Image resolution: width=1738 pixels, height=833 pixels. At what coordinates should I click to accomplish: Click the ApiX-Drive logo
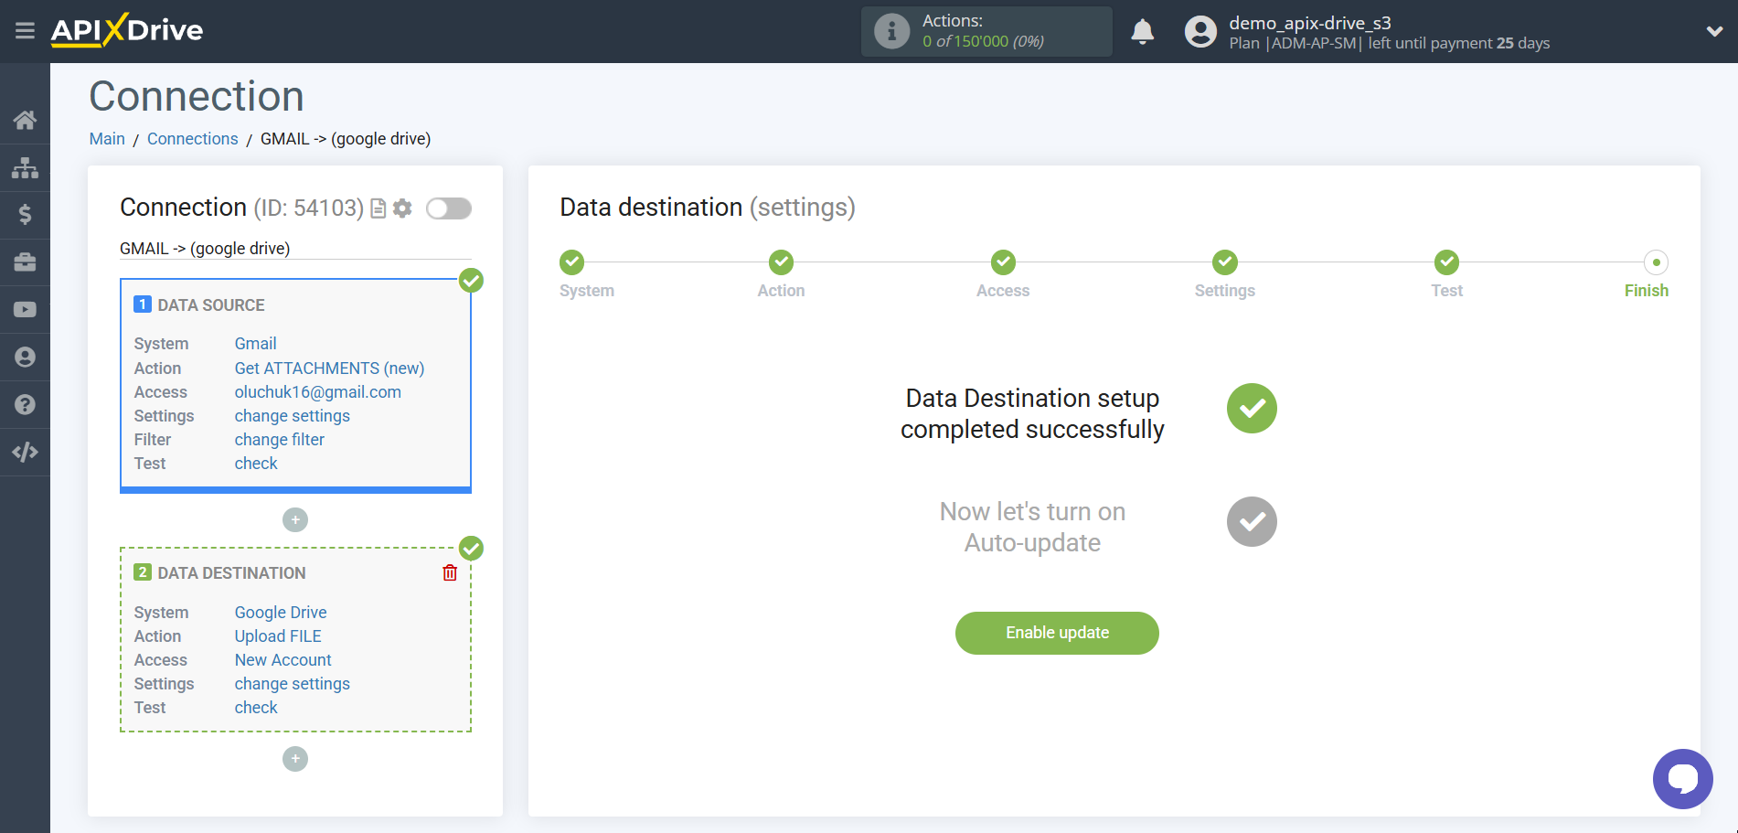[x=127, y=30]
